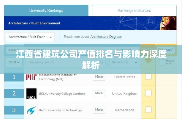Click the Architecture / Built Environment banner heading
Screen dimensions: 182x119
34,23
